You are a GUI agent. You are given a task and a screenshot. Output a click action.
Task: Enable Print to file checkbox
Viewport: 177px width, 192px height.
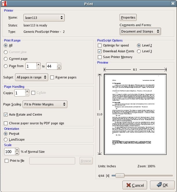tap(6, 161)
